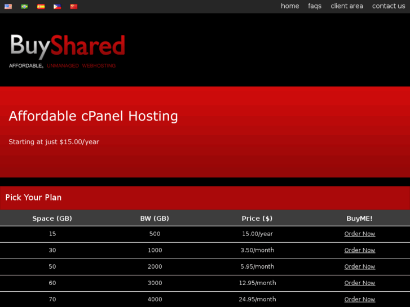Screen dimensions: 410x307
Task: Click the 60 space cell
Action: coord(52,283)
